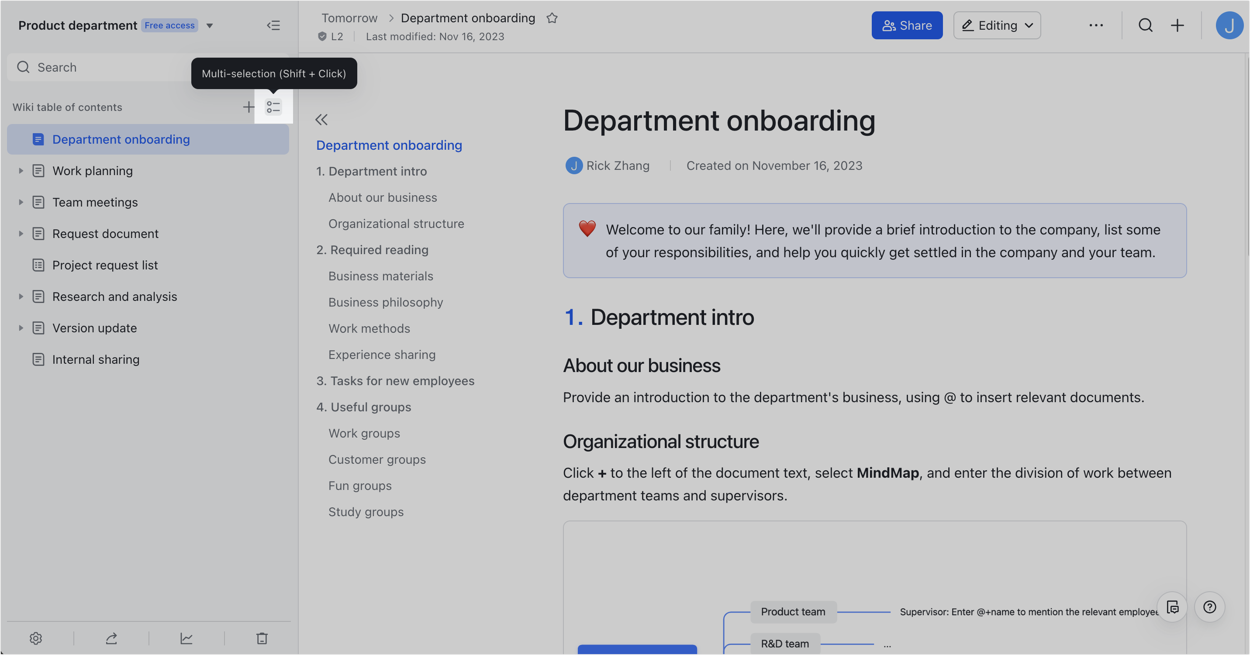Click the search magnifier in the top bar
The width and height of the screenshot is (1250, 655).
point(1145,25)
